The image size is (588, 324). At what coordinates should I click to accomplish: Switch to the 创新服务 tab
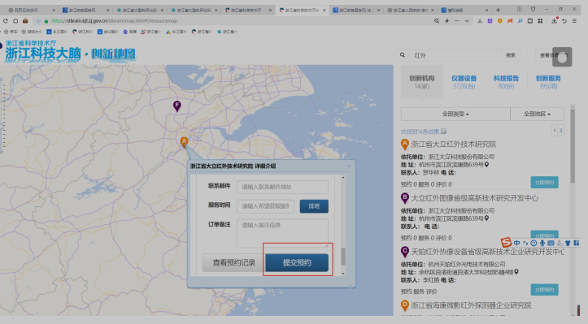click(548, 82)
